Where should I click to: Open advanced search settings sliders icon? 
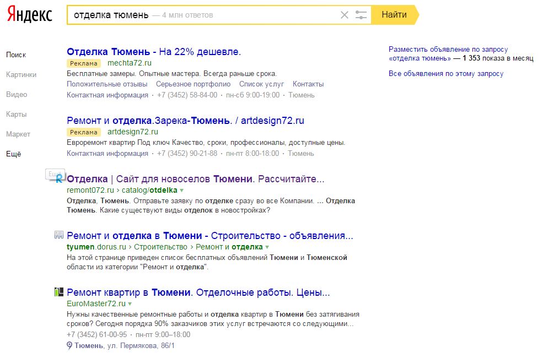[x=361, y=15]
